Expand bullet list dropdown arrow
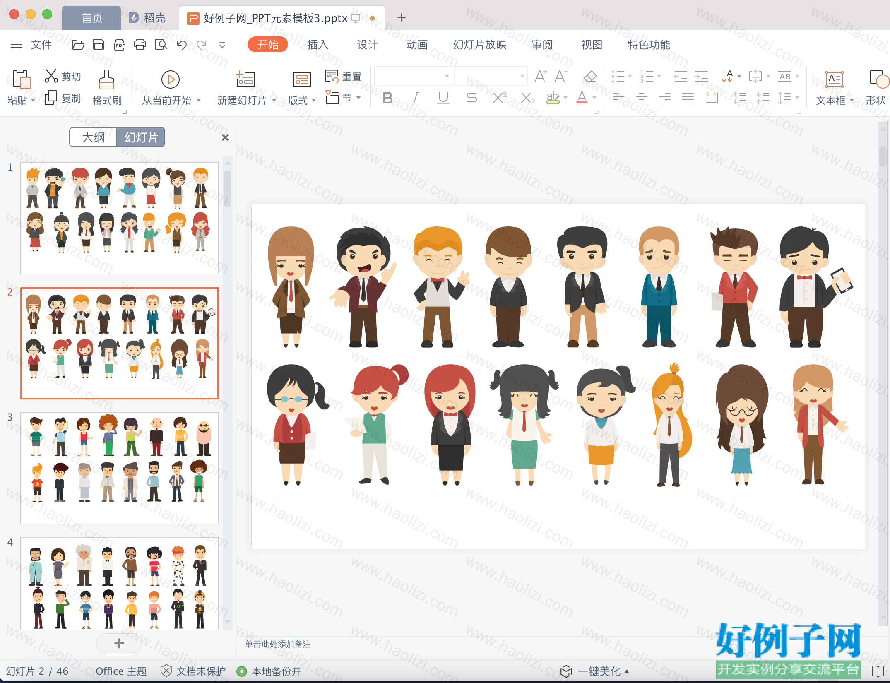Image resolution: width=890 pixels, height=683 pixels. tap(630, 76)
